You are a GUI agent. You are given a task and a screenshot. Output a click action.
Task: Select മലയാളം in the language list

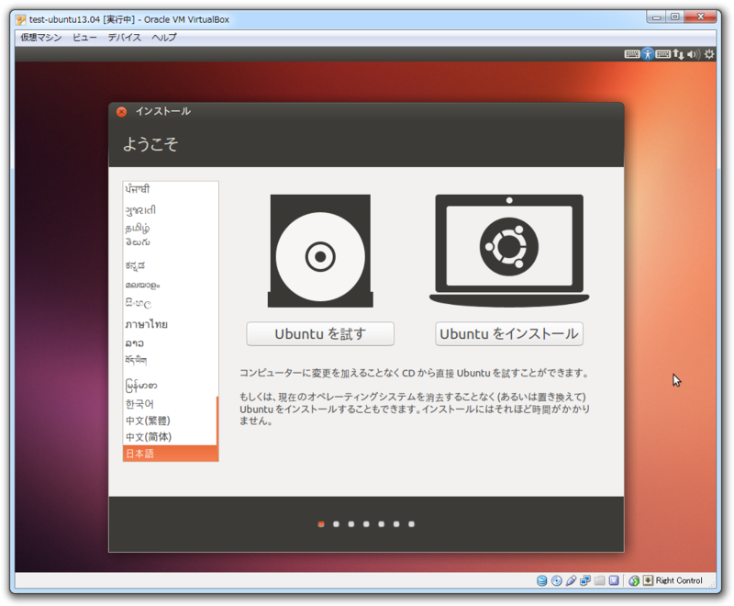[x=171, y=285]
